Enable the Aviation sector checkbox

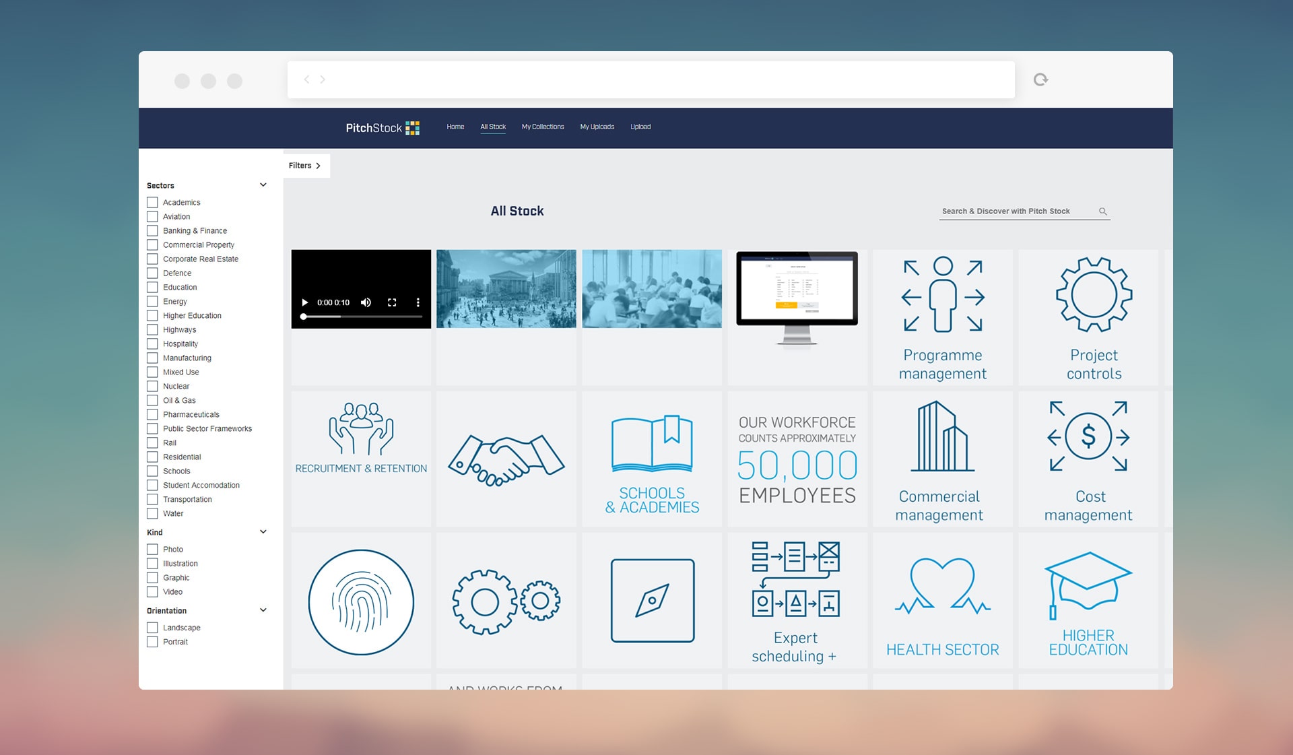pyautogui.click(x=153, y=217)
